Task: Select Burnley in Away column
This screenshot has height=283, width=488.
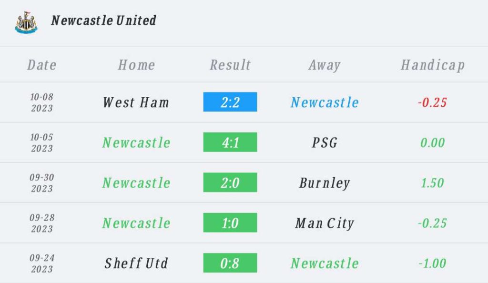Action: pyautogui.click(x=325, y=183)
